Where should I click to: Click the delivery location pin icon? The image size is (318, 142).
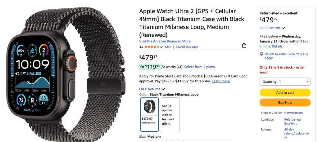(261, 54)
